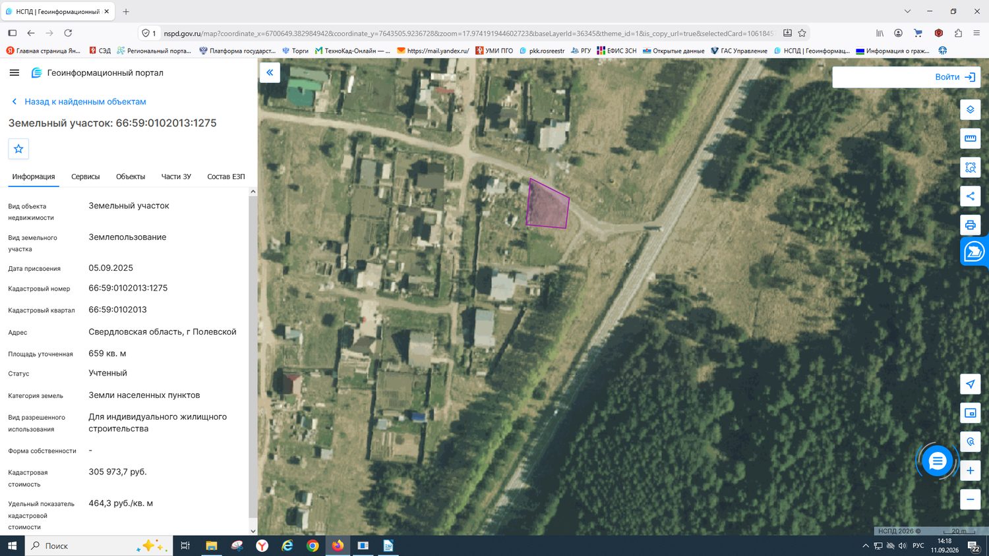Open the map layers tool
The image size is (989, 556).
970,109
